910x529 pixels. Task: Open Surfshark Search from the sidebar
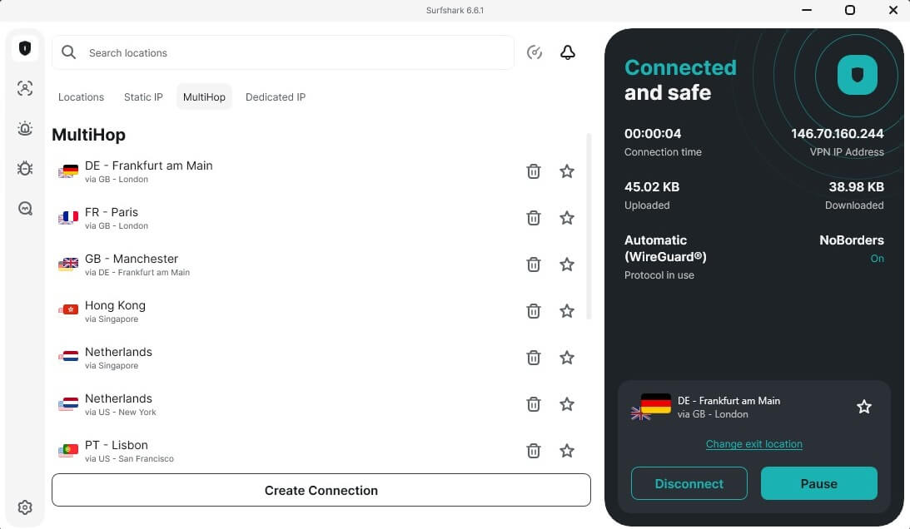25,207
